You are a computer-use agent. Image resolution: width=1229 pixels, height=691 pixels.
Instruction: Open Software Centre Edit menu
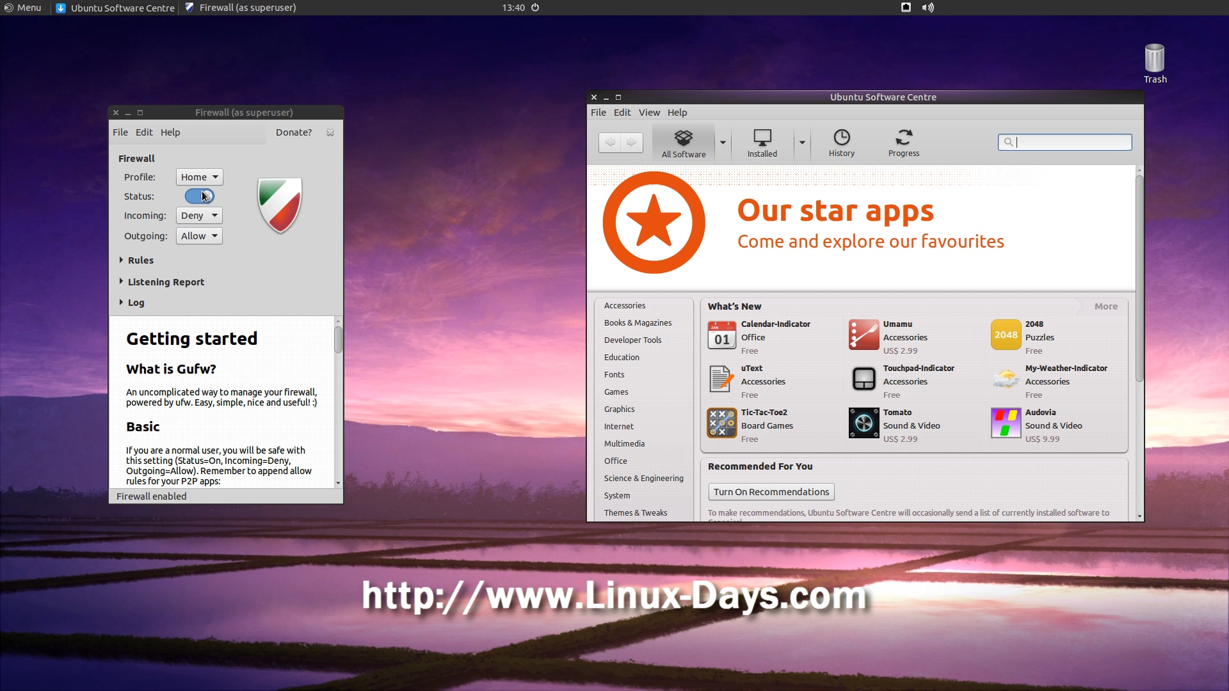(622, 113)
